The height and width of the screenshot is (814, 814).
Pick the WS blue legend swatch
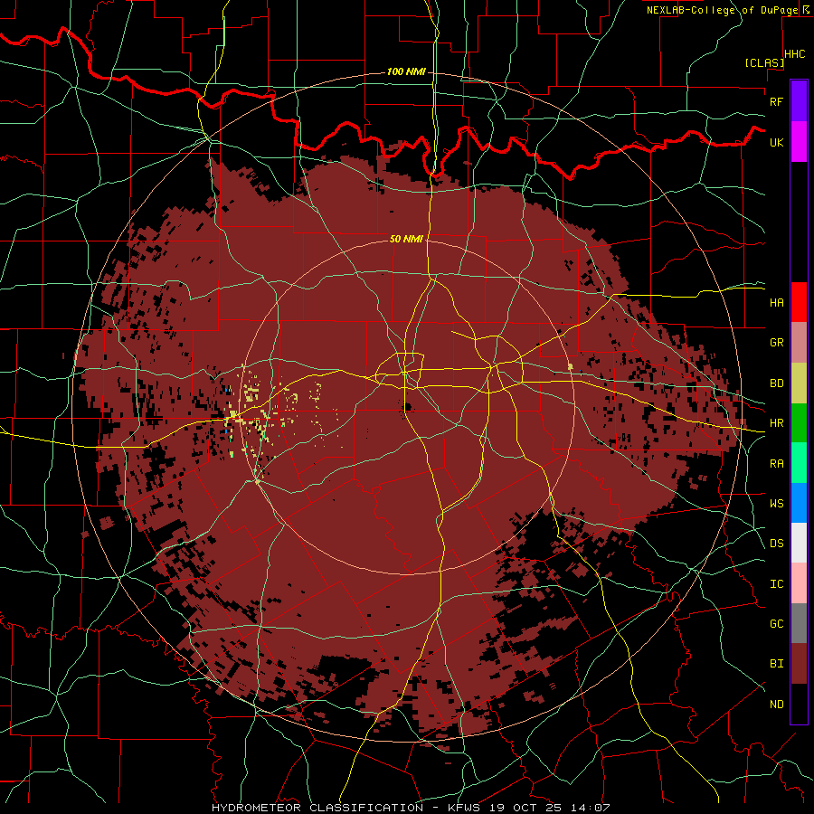click(x=799, y=503)
